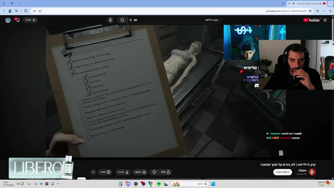Go to YouTube home via logo

pos(311,20)
